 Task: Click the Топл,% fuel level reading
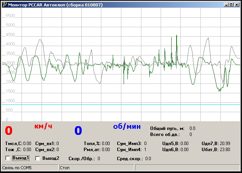click(105, 143)
